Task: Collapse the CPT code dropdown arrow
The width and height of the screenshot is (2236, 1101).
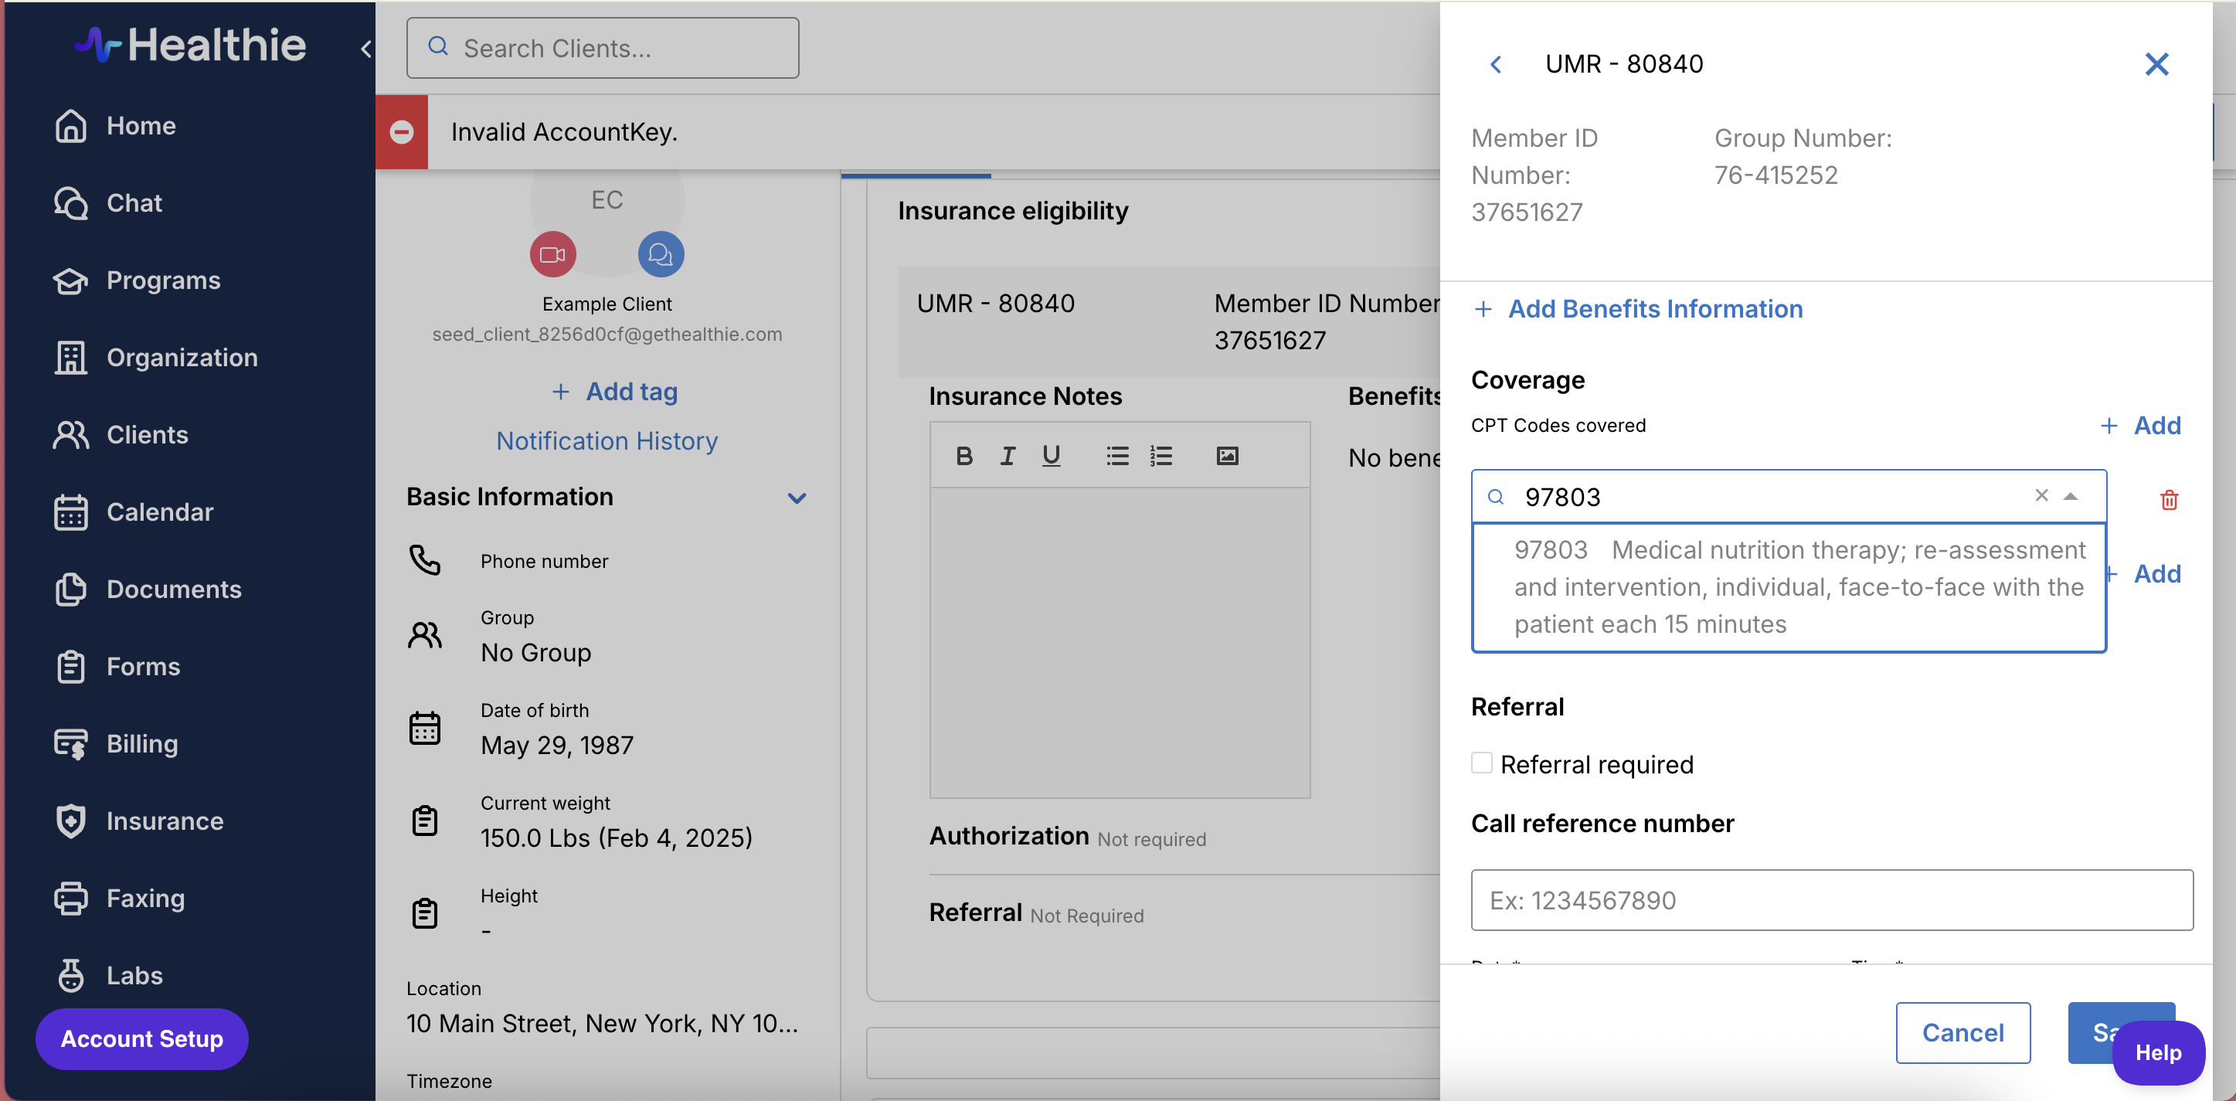Action: pyautogui.click(x=2070, y=497)
